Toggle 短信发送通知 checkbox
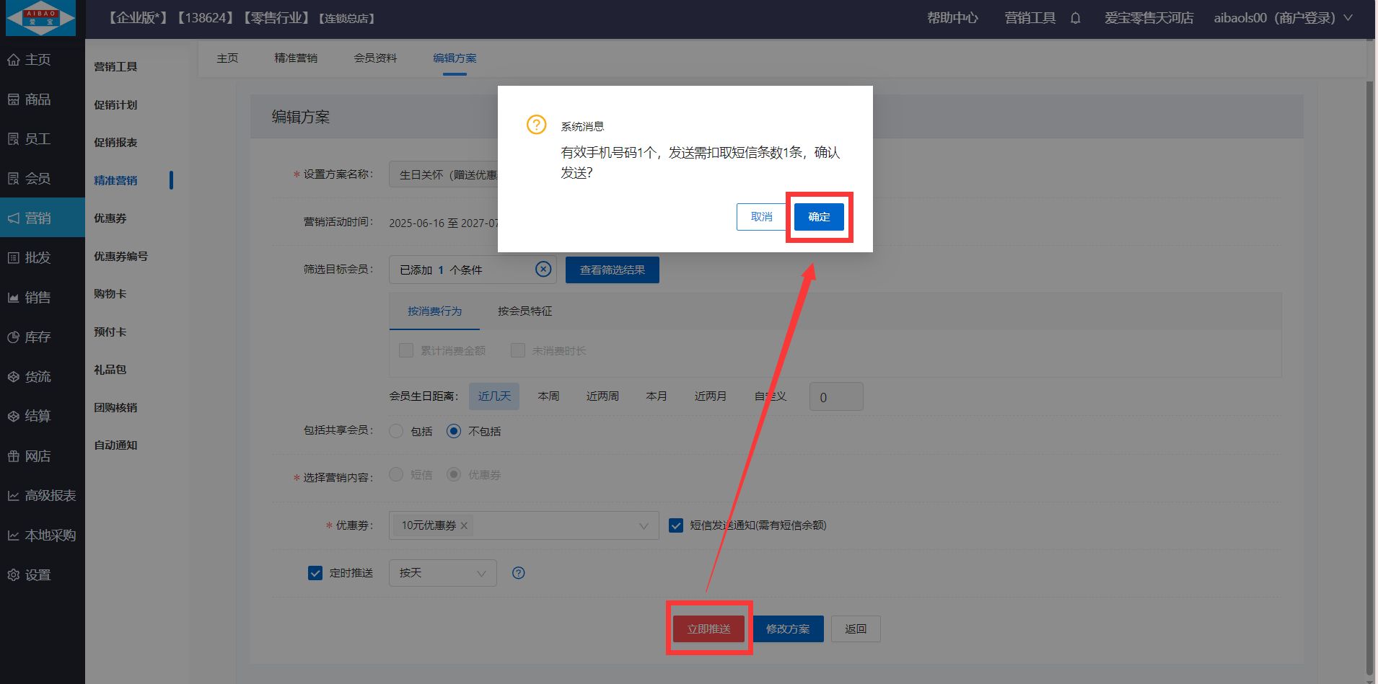Viewport: 1378px width, 684px height. click(x=676, y=525)
